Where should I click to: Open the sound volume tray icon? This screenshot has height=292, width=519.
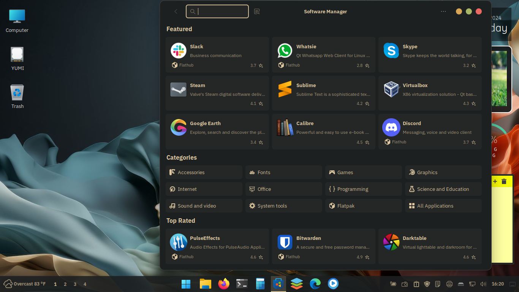click(483, 284)
